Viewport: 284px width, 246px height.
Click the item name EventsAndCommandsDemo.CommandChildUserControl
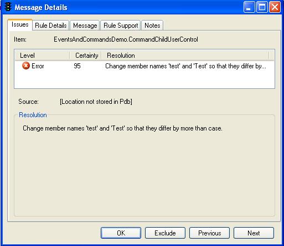coord(126,39)
